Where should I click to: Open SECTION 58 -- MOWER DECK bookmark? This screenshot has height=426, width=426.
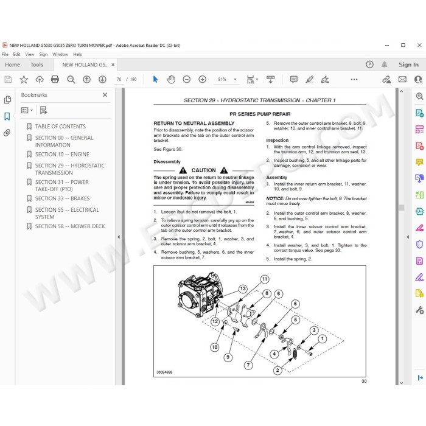[x=70, y=226]
